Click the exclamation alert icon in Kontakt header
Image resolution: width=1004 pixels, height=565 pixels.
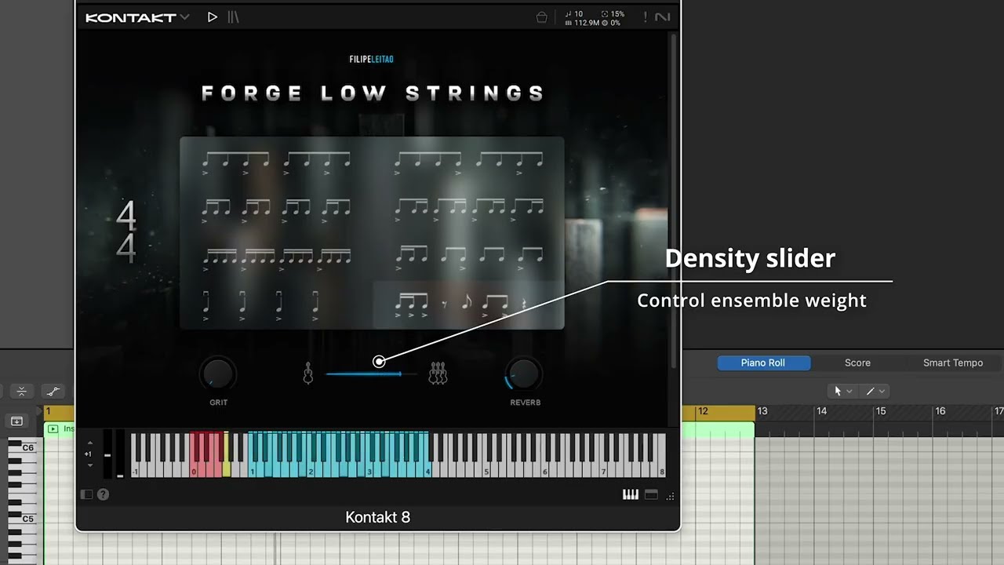point(646,17)
